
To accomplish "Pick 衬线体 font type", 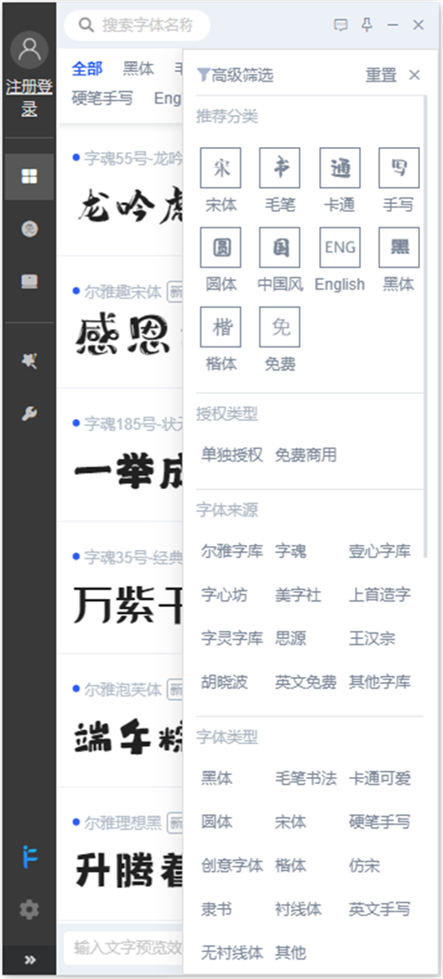I will click(299, 909).
